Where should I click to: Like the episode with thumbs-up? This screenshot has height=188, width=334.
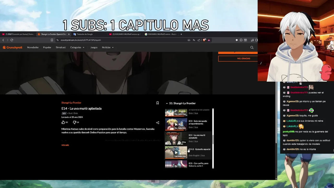(x=63, y=122)
